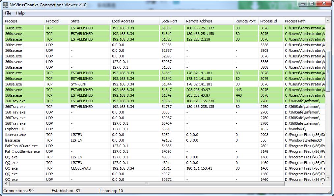The width and height of the screenshot is (334, 196).
Task: Click the horizontal scrollbar thumb
Action: pyautogui.click(x=147, y=183)
